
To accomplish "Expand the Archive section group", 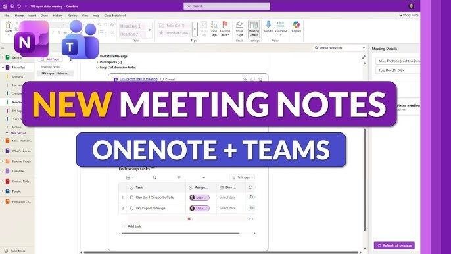I will 7,127.
